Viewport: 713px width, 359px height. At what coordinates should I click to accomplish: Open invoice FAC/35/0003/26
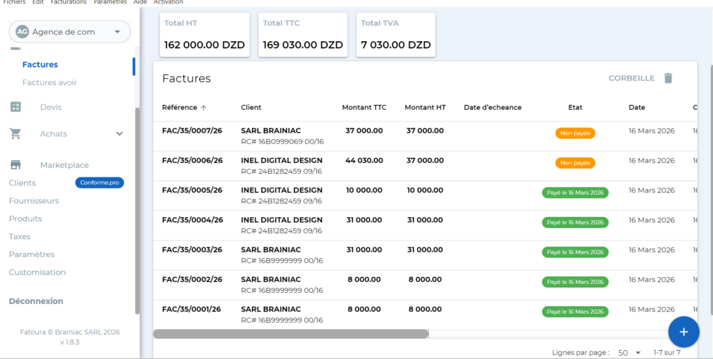[x=192, y=250]
